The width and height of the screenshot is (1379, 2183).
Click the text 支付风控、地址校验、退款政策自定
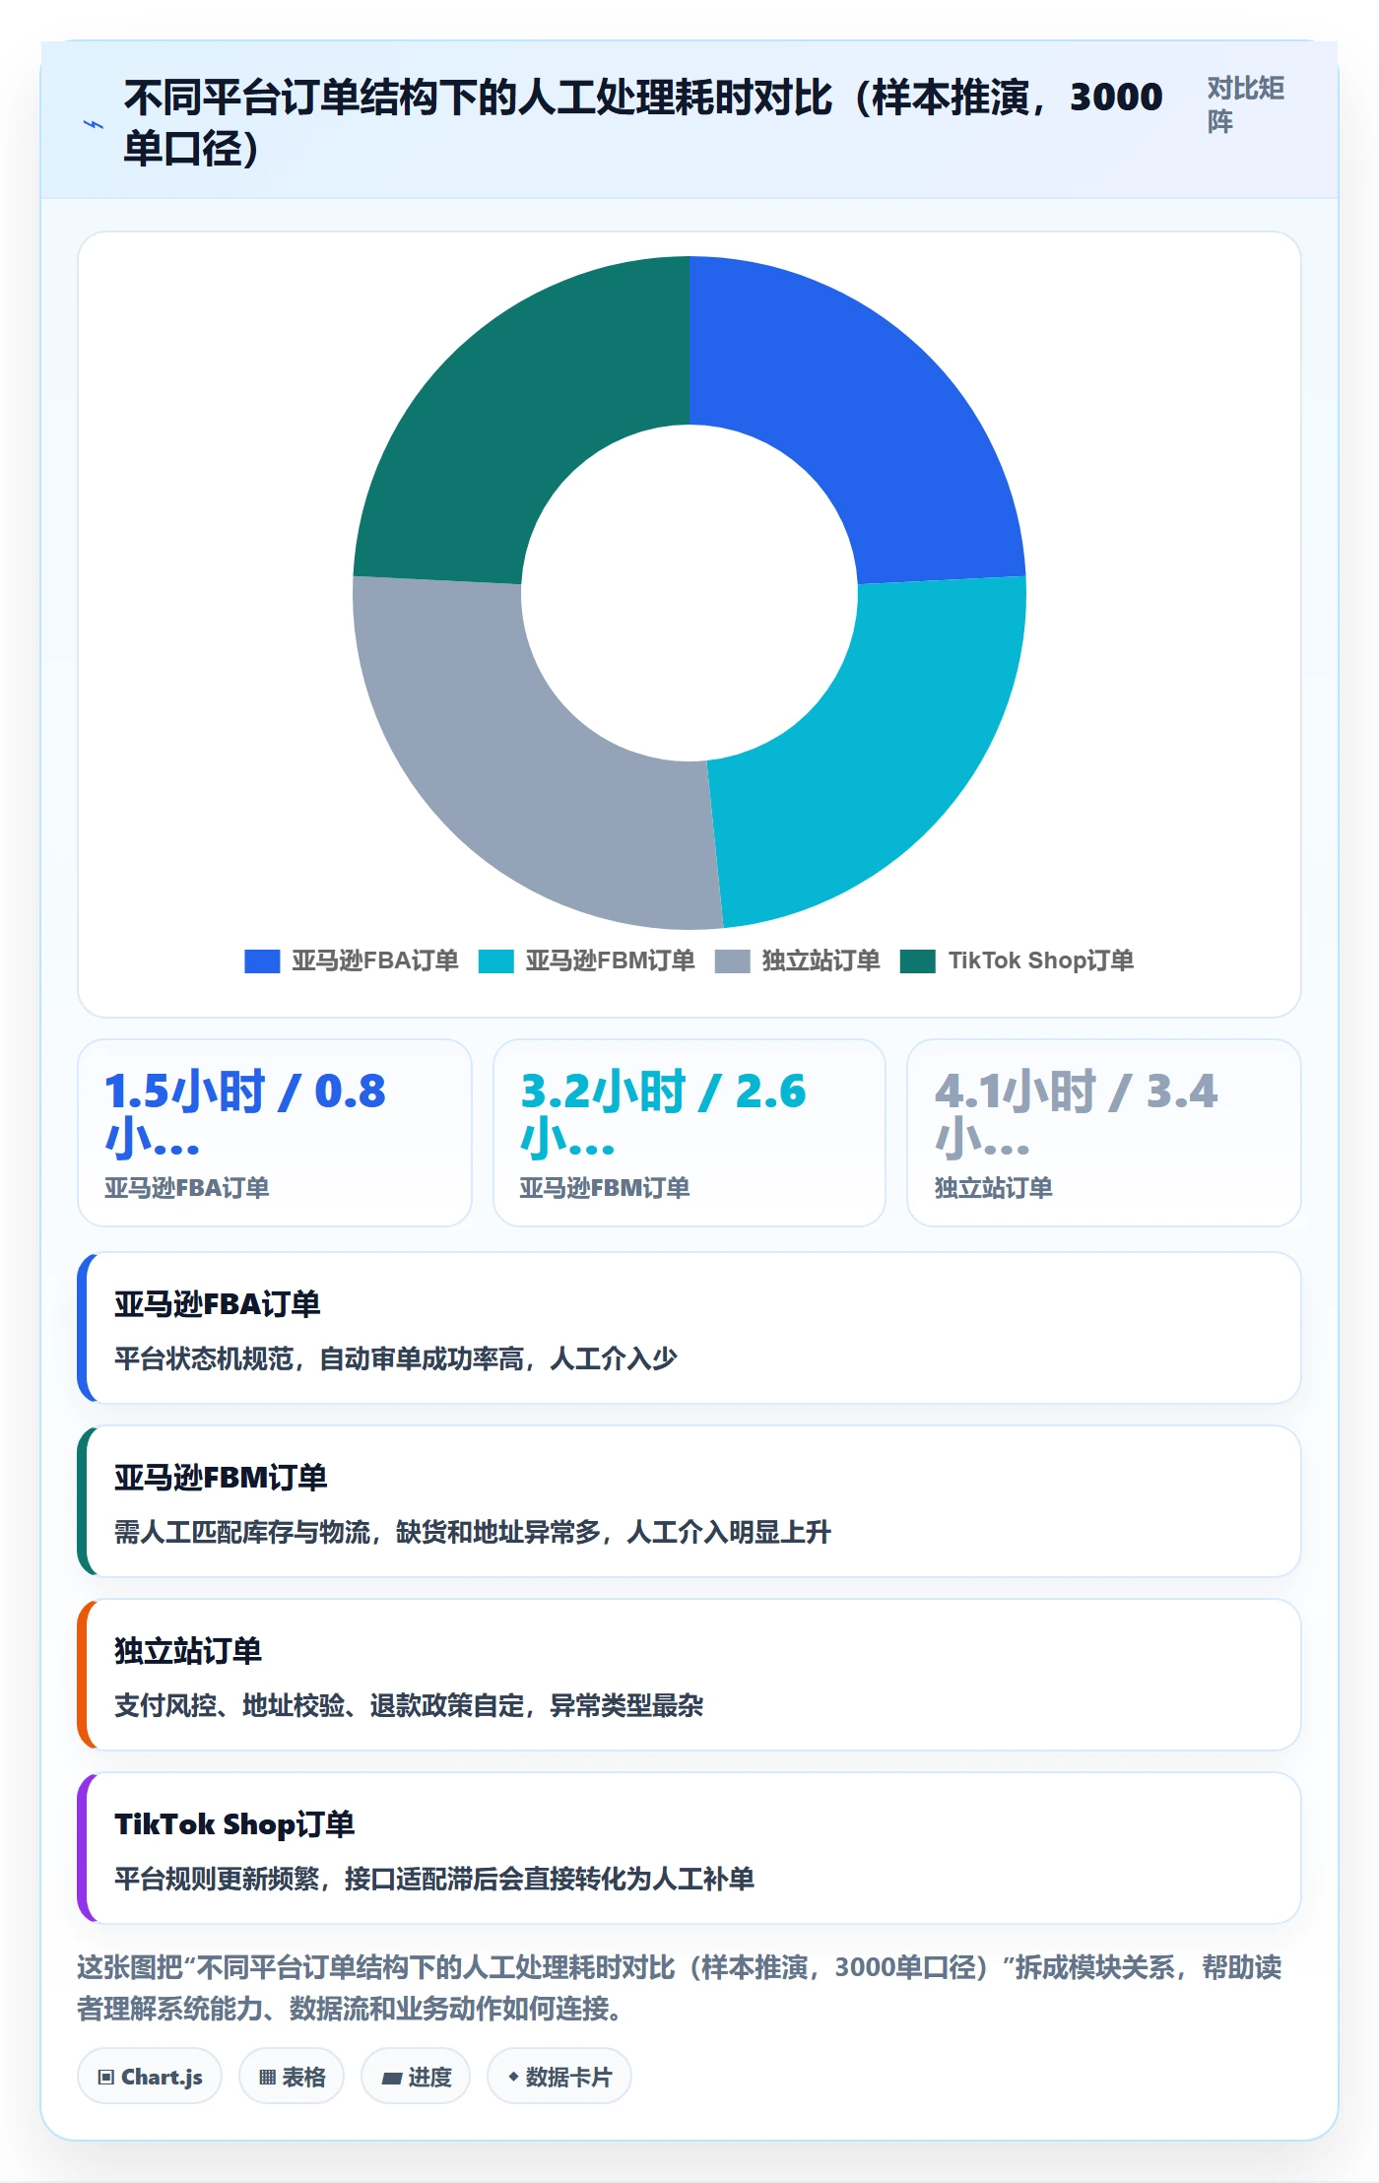pyautogui.click(x=319, y=1706)
